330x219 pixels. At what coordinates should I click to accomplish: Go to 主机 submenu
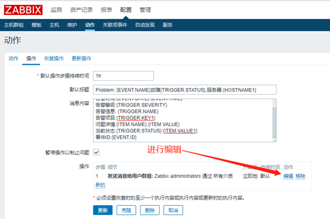[x=54, y=25]
